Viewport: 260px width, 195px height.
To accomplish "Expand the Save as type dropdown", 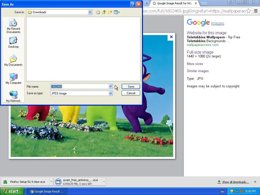I will click(x=110, y=93).
